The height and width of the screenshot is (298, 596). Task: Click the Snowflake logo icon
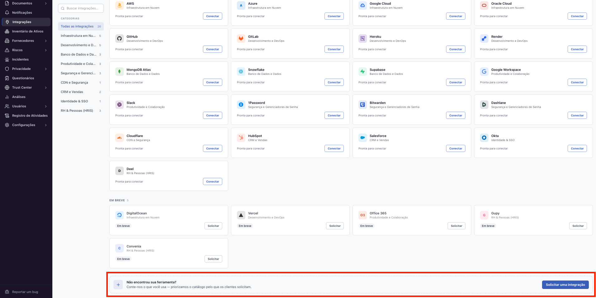241,72
